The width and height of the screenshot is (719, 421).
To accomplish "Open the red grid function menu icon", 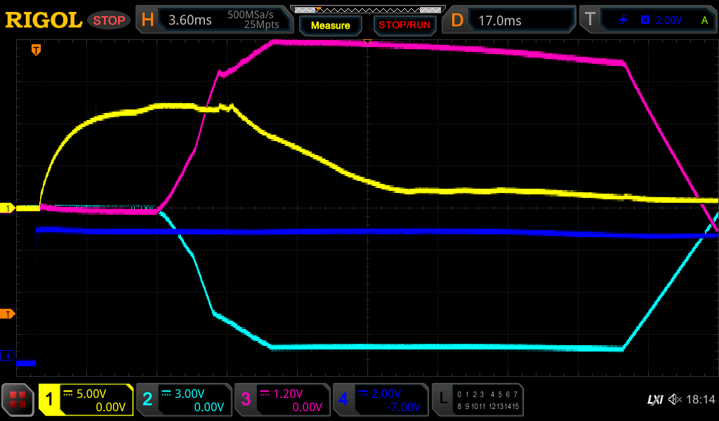I will (18, 400).
